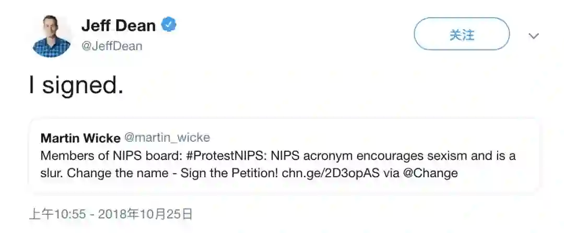Open the @JeffDean handle link

coord(111,46)
